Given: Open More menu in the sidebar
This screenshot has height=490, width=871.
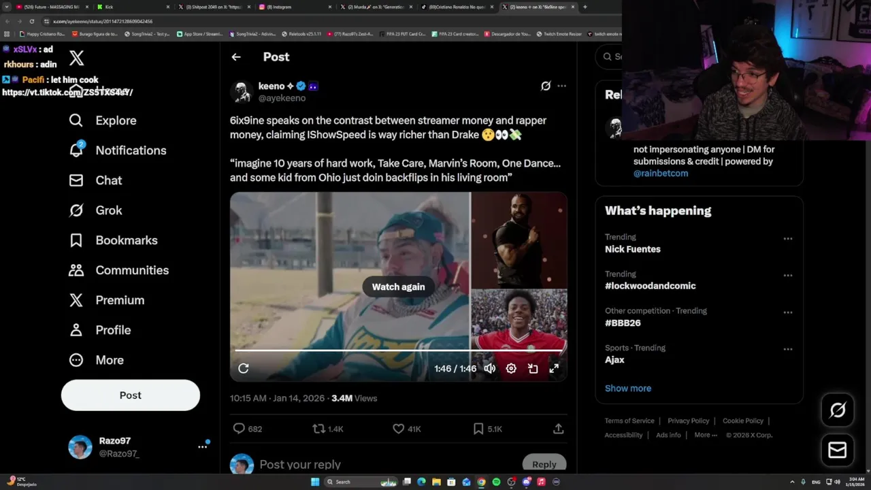Looking at the screenshot, I should pyautogui.click(x=96, y=360).
